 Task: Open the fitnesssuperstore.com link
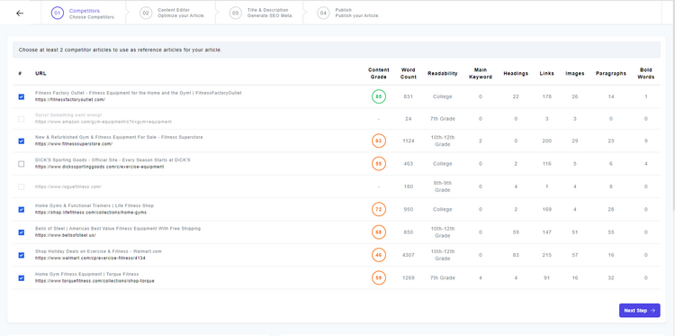coord(74,144)
